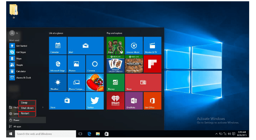Open the Cortana tile
256x140 pixels.
point(95,64)
